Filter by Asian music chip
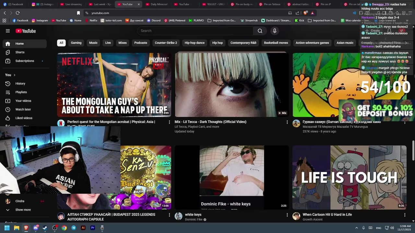The height and width of the screenshot is (233, 415). [x=345, y=43]
